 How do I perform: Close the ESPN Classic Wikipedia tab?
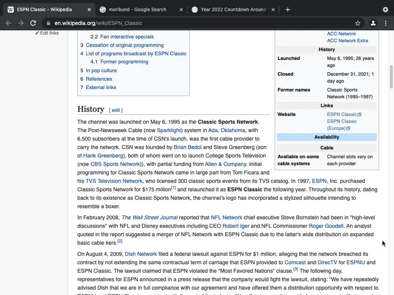point(89,10)
